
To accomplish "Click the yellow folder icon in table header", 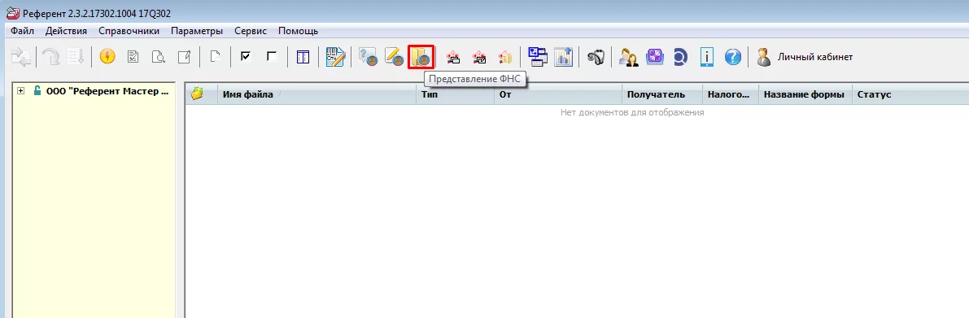I will coord(197,94).
